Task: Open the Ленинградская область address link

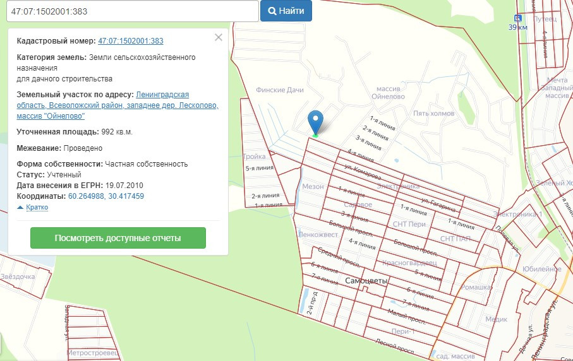Action: pos(118,105)
